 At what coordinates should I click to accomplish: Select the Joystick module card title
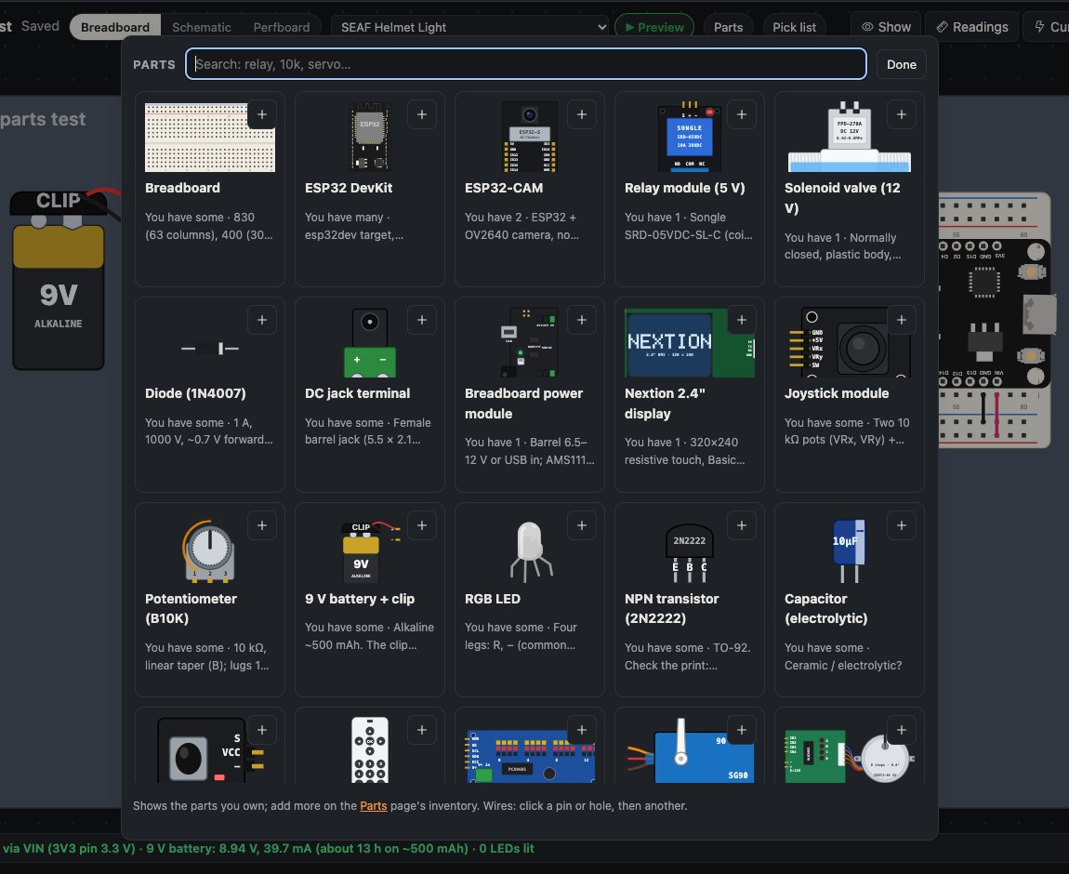tap(837, 393)
